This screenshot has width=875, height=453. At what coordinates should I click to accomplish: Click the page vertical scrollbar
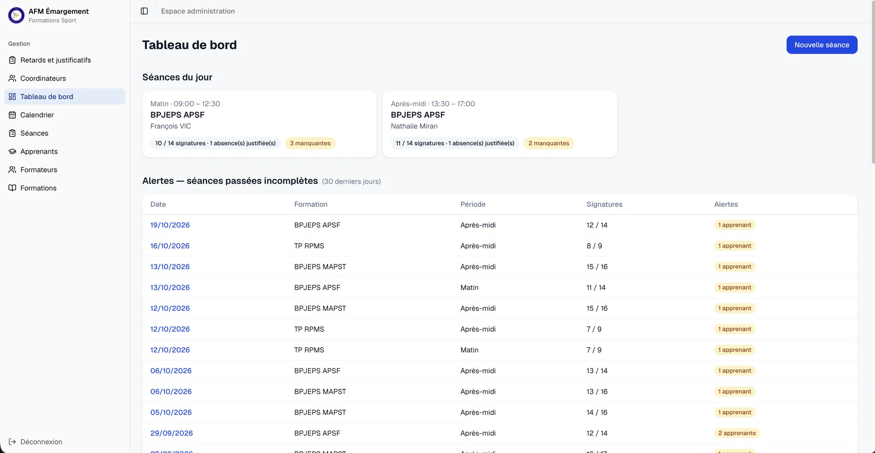tap(873, 82)
